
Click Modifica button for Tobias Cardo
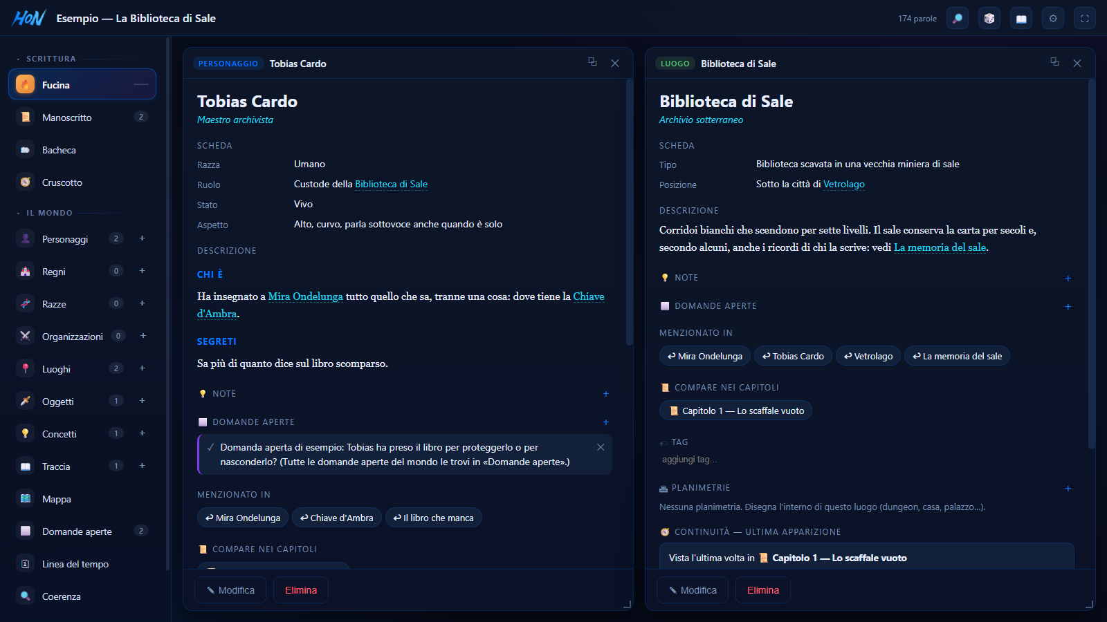(x=230, y=590)
